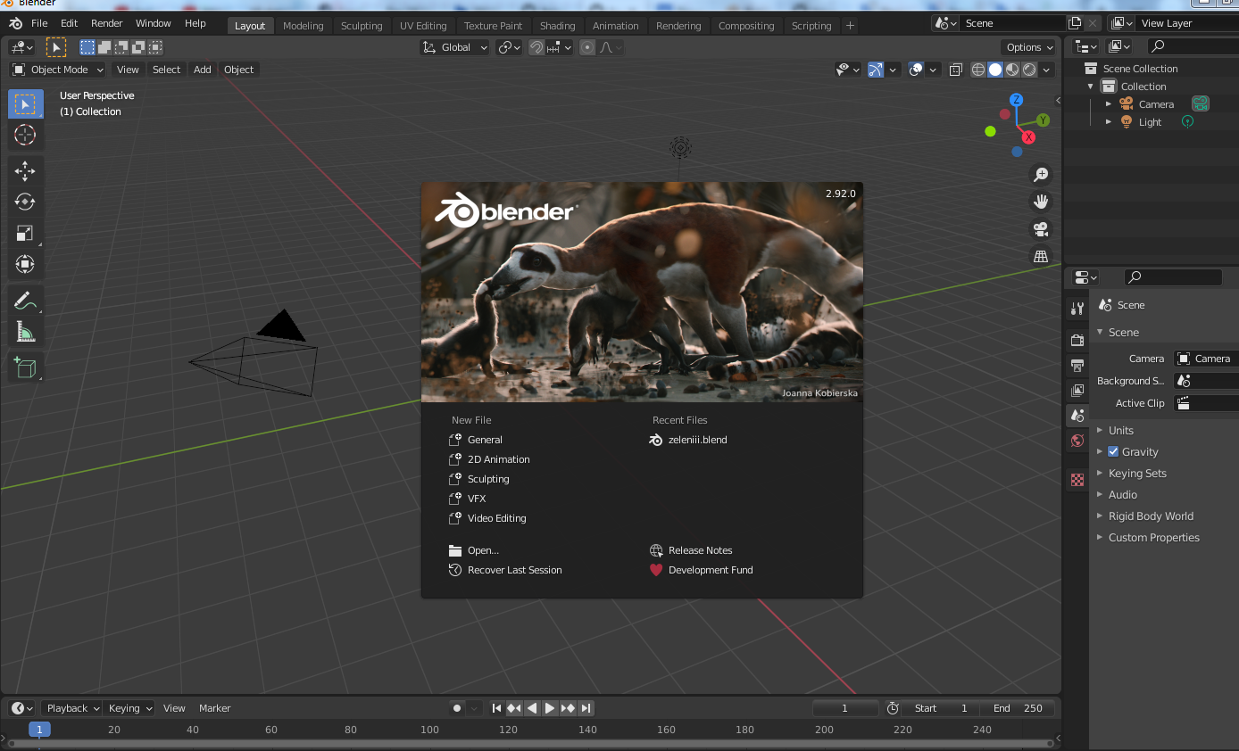Select the Measure ruler tool

click(26, 332)
